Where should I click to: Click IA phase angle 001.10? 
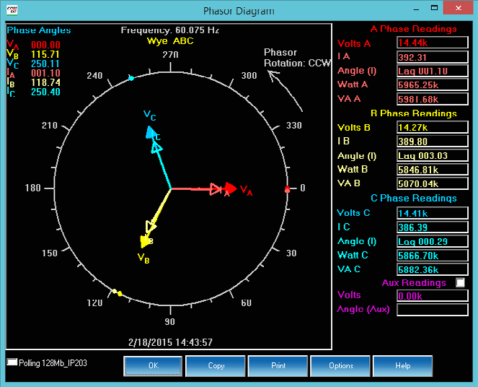click(45, 73)
